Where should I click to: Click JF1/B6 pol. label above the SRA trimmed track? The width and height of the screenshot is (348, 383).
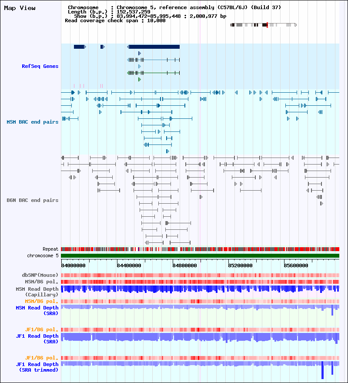pyautogui.click(x=42, y=358)
